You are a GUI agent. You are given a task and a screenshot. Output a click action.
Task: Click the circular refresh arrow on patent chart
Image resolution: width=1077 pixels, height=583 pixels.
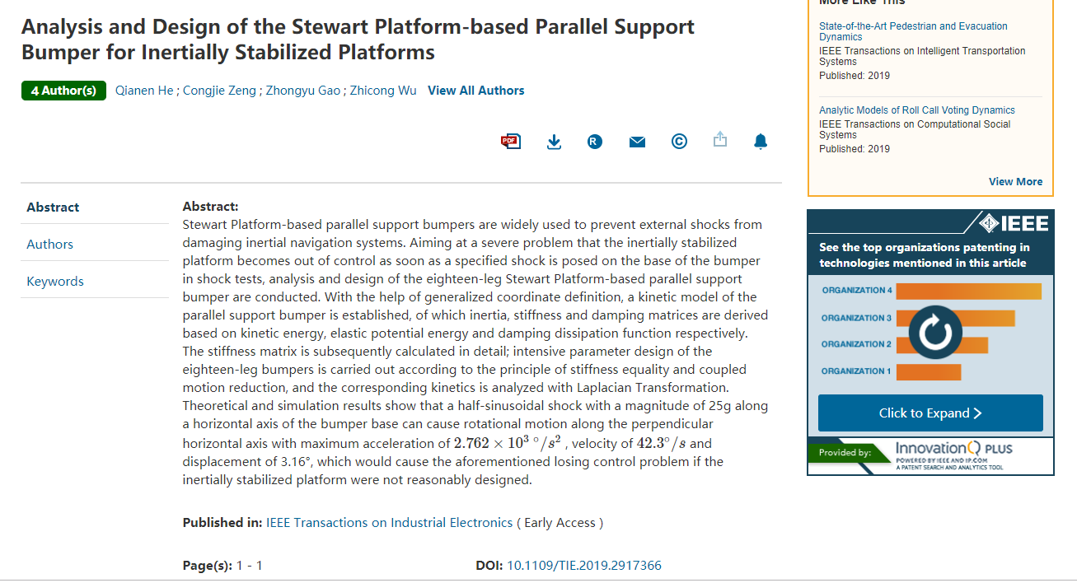click(935, 333)
